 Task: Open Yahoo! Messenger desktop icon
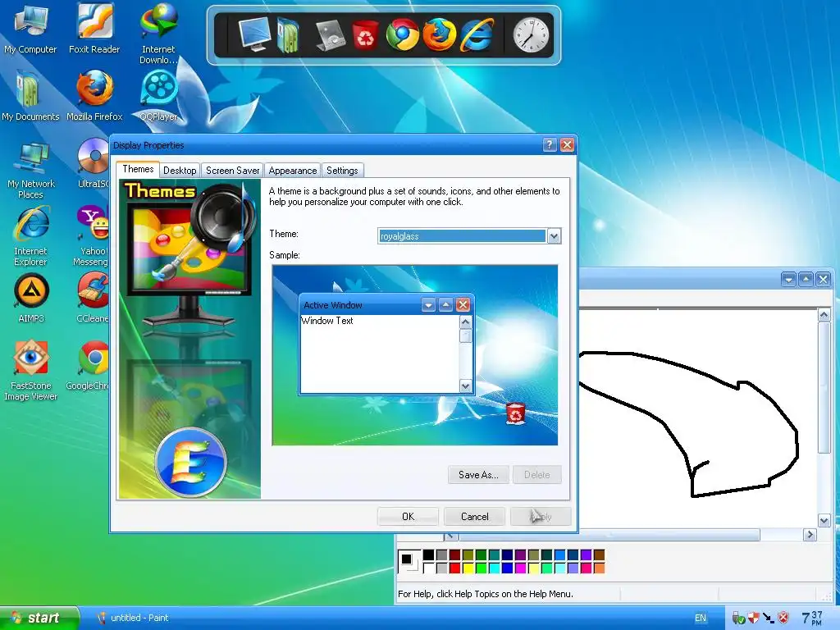[91, 235]
